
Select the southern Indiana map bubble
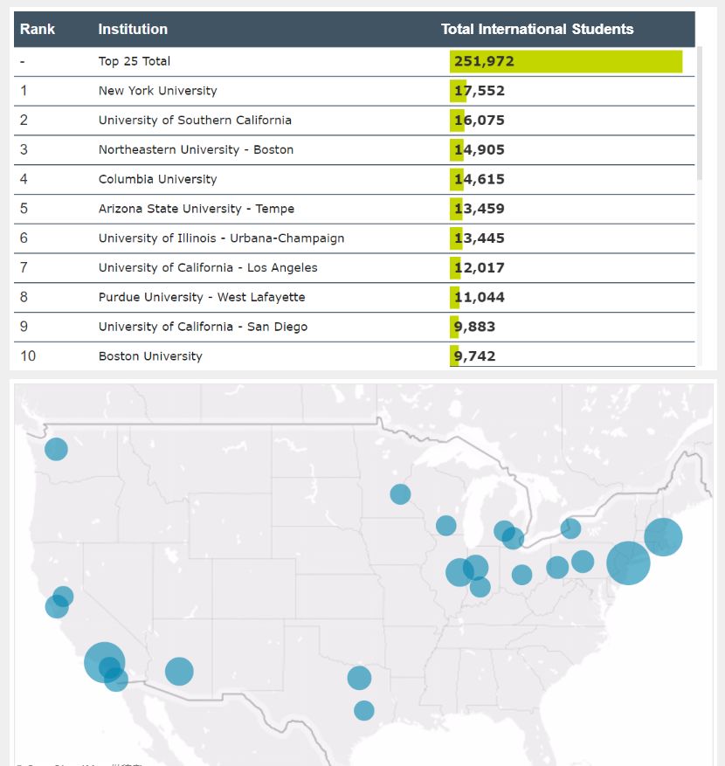click(x=480, y=587)
